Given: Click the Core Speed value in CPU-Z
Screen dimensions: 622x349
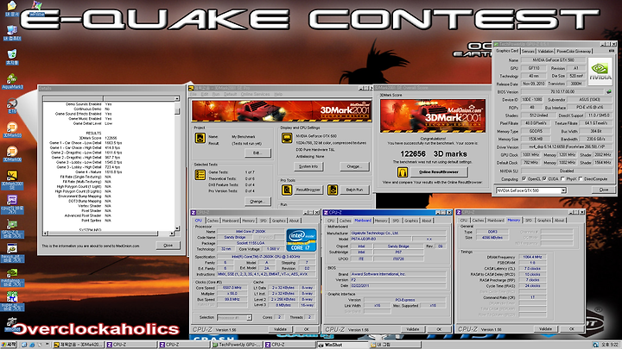Looking at the screenshot, I should 232,288.
